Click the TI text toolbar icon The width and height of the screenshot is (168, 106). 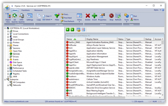tap(83, 30)
